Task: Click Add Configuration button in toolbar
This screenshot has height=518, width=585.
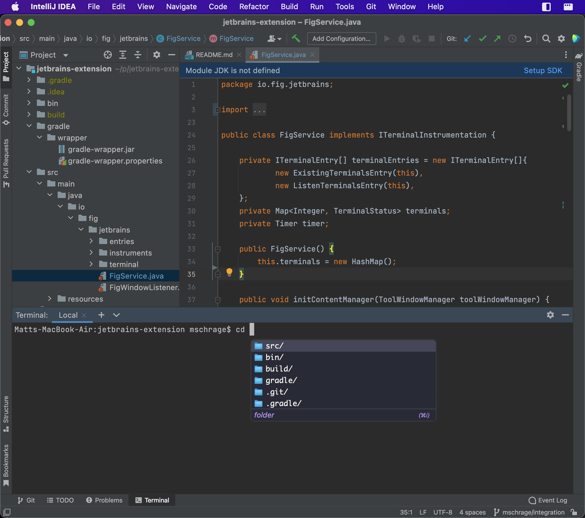Action: click(341, 39)
